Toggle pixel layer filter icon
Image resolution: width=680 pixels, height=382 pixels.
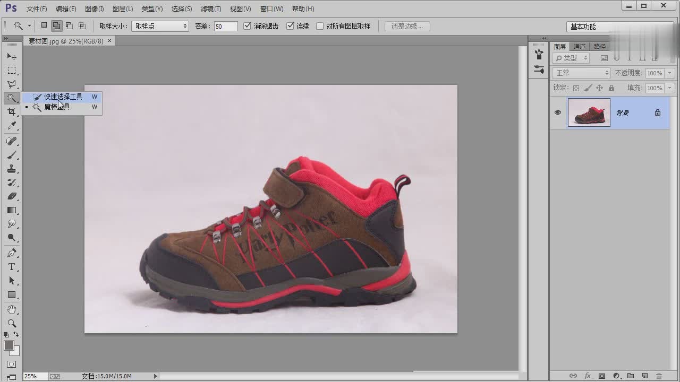pyautogui.click(x=604, y=58)
